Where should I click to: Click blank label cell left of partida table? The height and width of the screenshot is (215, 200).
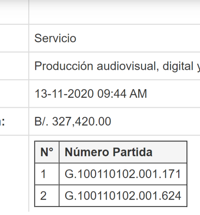click(14, 173)
